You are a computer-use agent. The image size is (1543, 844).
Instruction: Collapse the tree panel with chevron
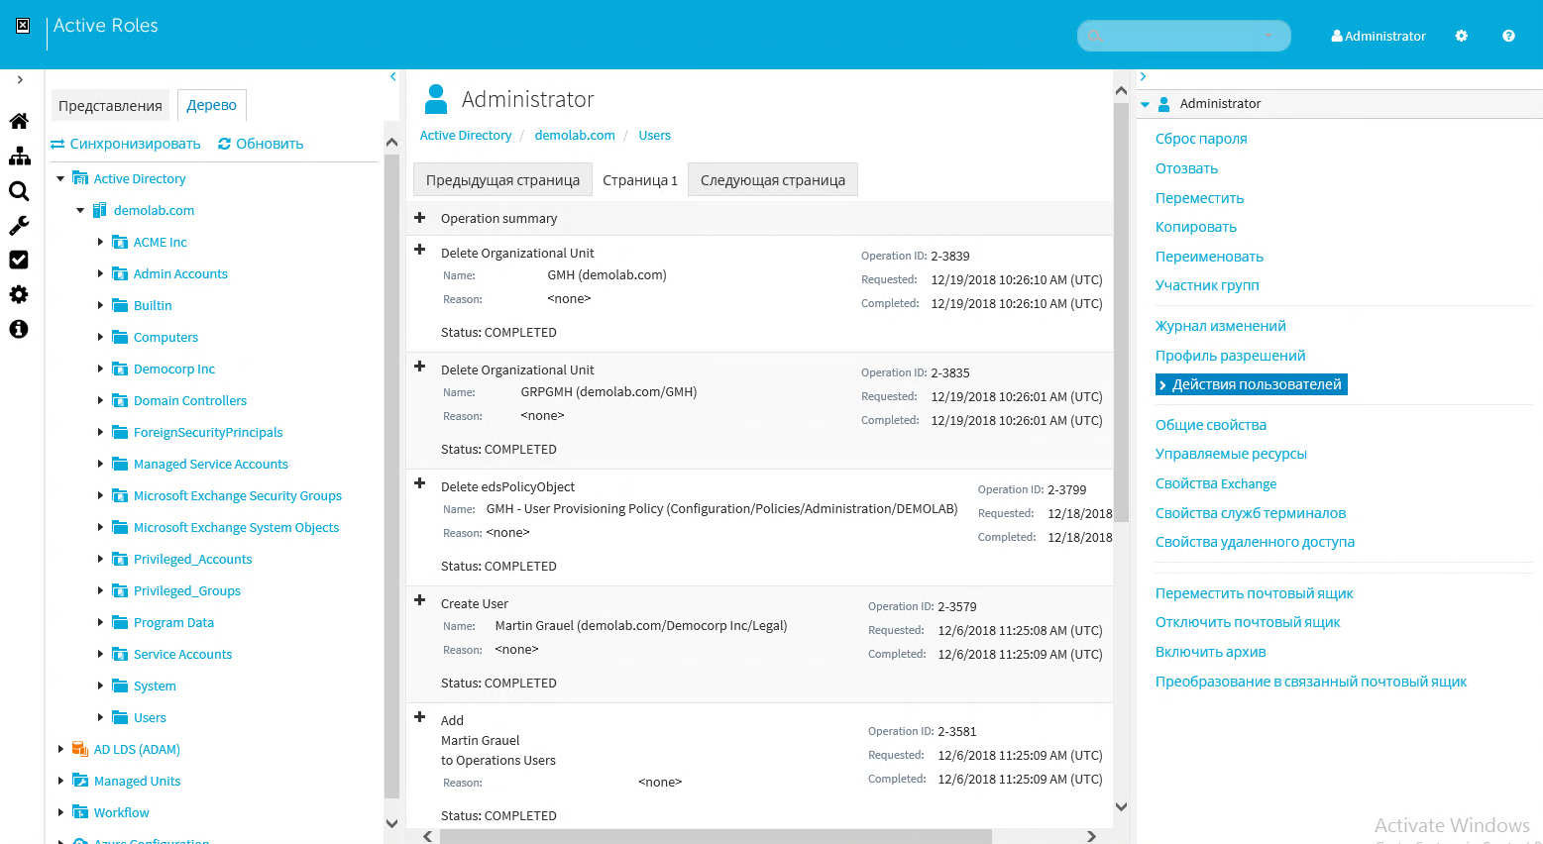point(392,76)
